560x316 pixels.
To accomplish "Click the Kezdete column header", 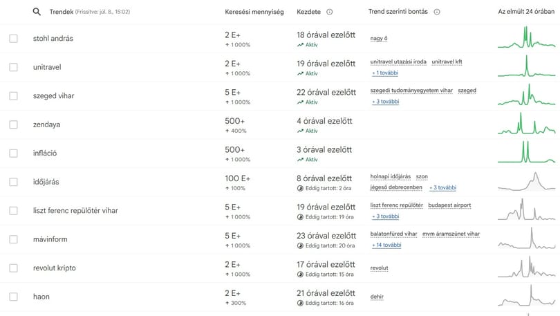I will point(308,12).
